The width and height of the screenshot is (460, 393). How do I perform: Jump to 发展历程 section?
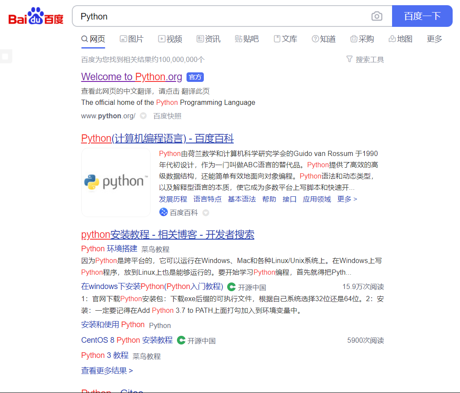(173, 199)
